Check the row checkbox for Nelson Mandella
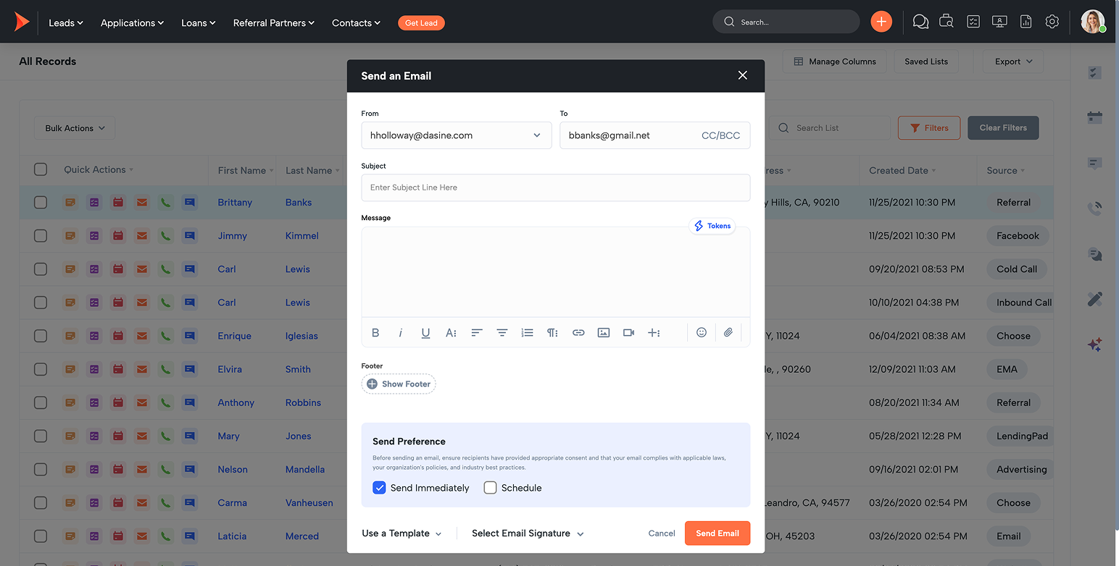Image resolution: width=1119 pixels, height=566 pixels. pyautogui.click(x=41, y=469)
